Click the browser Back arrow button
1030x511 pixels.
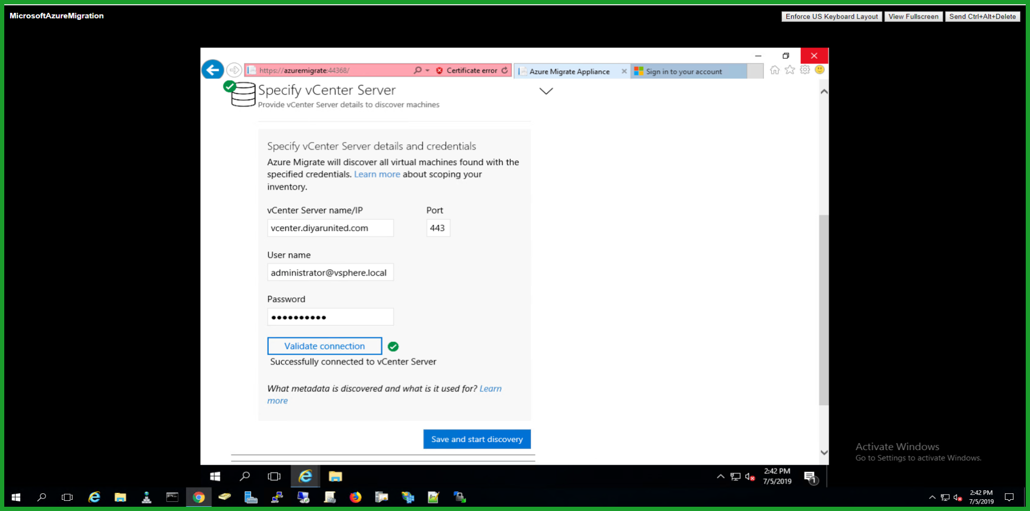pos(213,69)
